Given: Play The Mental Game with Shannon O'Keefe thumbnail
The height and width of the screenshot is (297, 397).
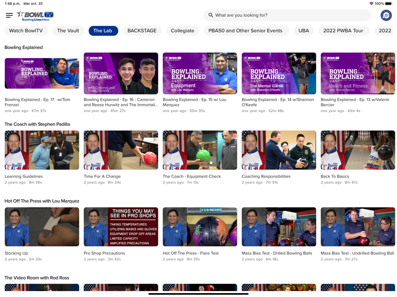Looking at the screenshot, I should pyautogui.click(x=279, y=73).
